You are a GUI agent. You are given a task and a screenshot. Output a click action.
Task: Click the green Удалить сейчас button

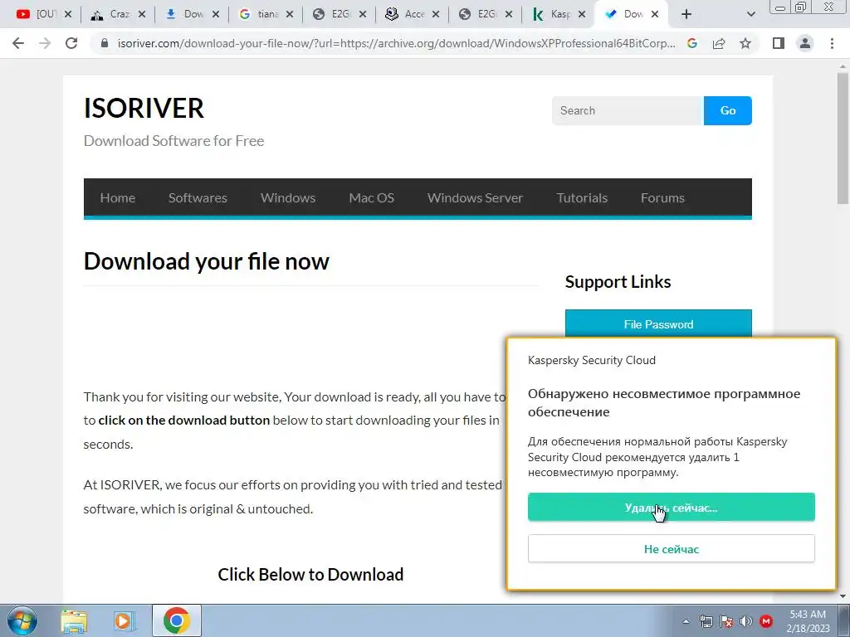(671, 507)
